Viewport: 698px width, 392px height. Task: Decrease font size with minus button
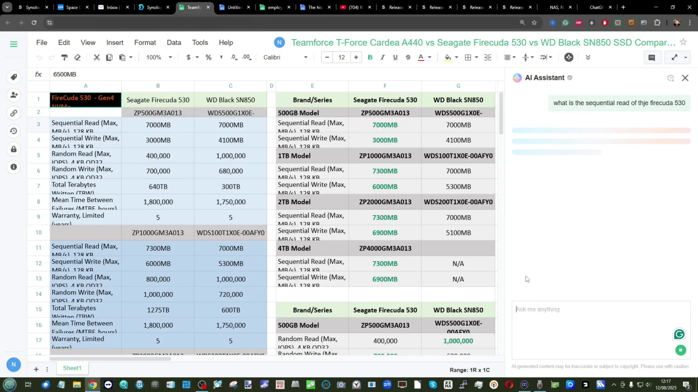coord(327,57)
